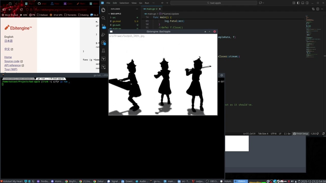The width and height of the screenshot is (326, 183).
Task: Open the Torrents bookmarks folder
Action: (70, 15)
